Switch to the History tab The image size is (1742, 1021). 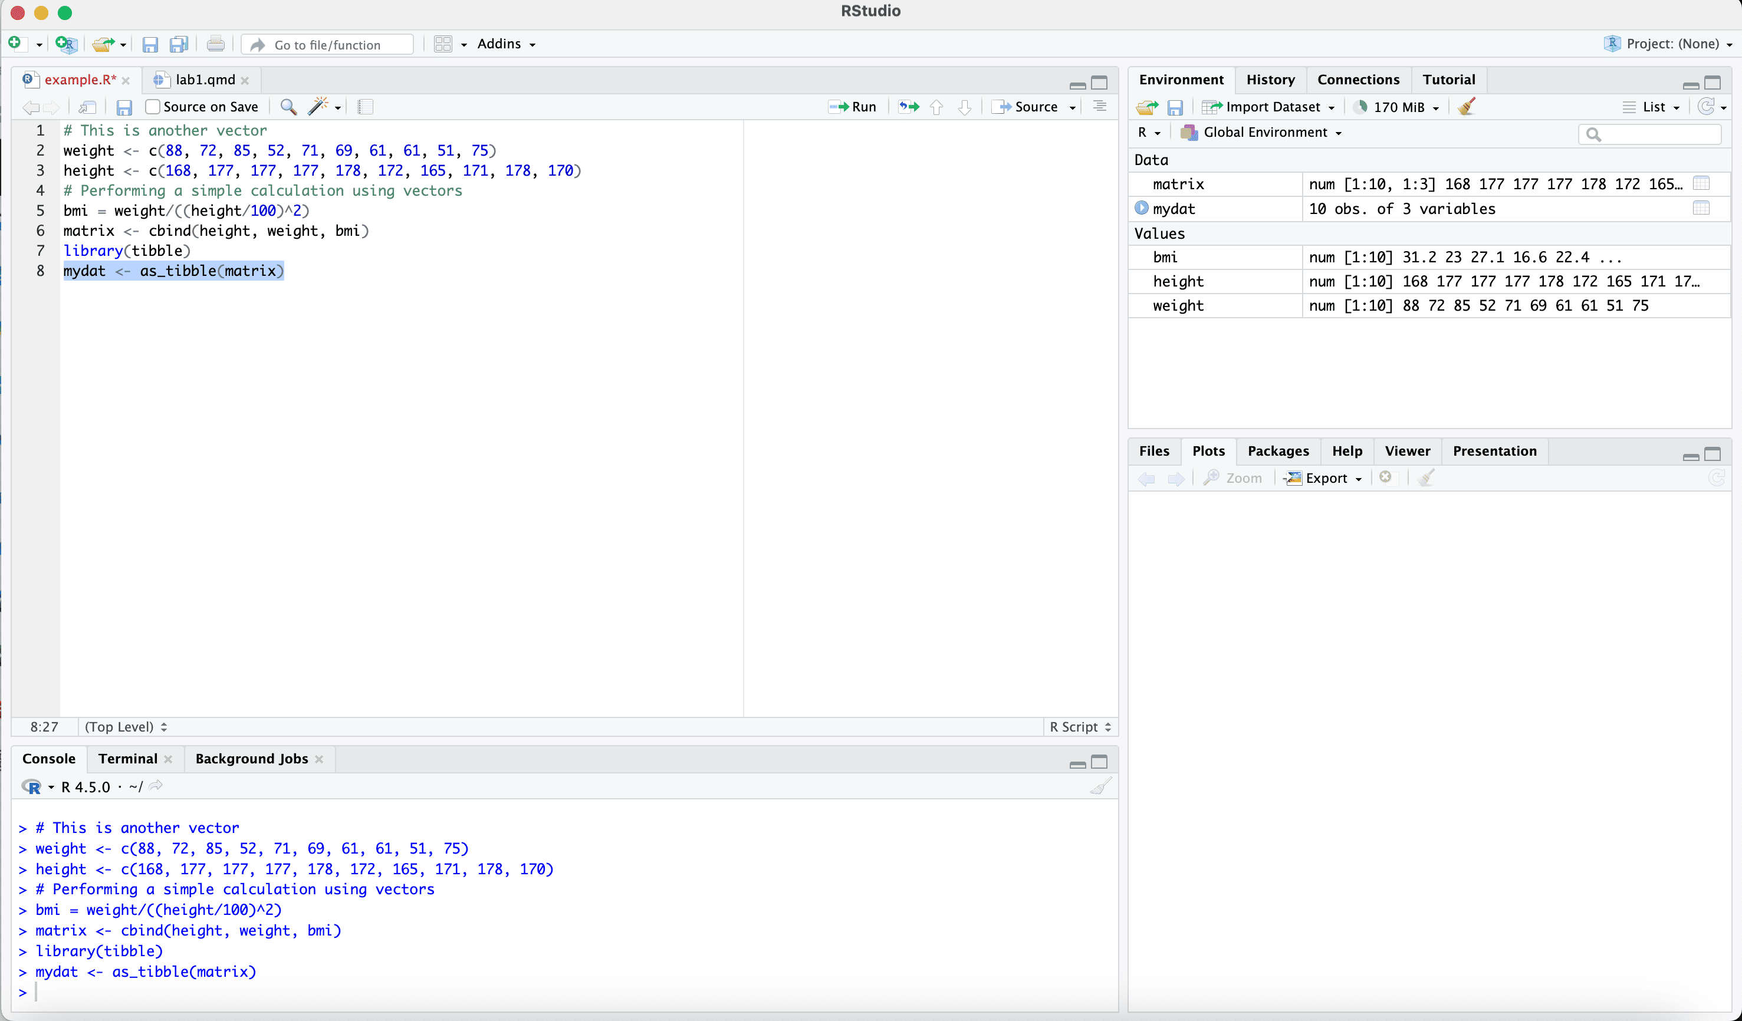[x=1270, y=80]
